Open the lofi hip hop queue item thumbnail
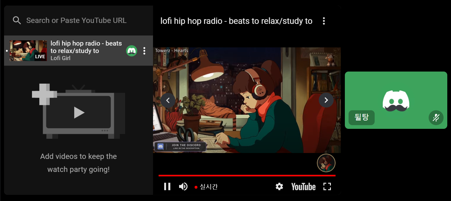451x201 pixels. point(28,50)
